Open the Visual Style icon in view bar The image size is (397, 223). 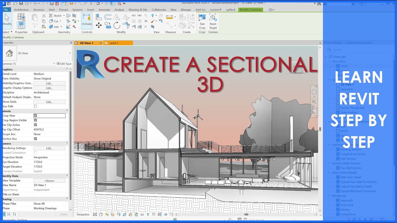pos(101,214)
